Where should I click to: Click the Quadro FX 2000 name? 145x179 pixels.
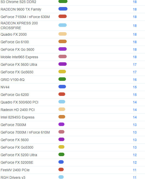coord(14,34)
